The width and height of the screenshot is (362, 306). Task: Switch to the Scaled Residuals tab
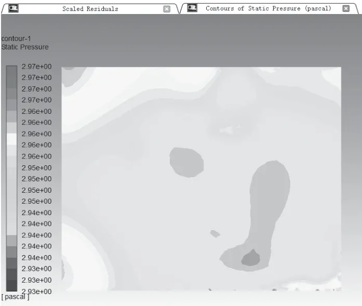[x=90, y=9]
